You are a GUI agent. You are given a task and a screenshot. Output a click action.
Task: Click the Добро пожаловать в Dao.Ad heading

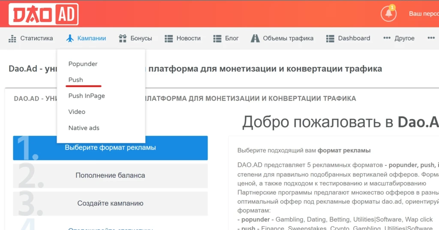point(340,122)
